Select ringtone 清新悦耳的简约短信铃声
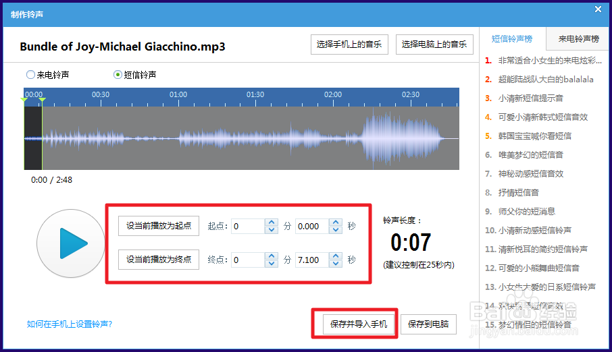Image resolution: width=612 pixels, height=352 pixels. coord(544,249)
